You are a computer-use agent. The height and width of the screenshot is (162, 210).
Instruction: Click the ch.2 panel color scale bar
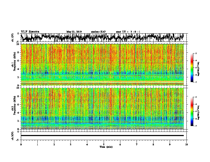[x=192, y=111]
